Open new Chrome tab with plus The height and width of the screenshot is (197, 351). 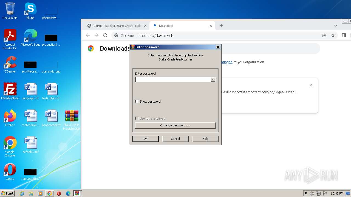(221, 26)
